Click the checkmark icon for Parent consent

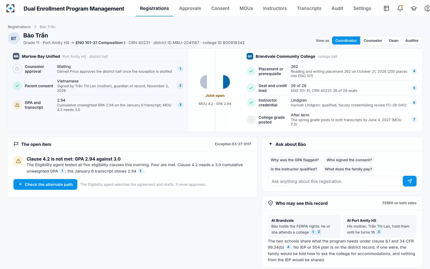point(17,86)
